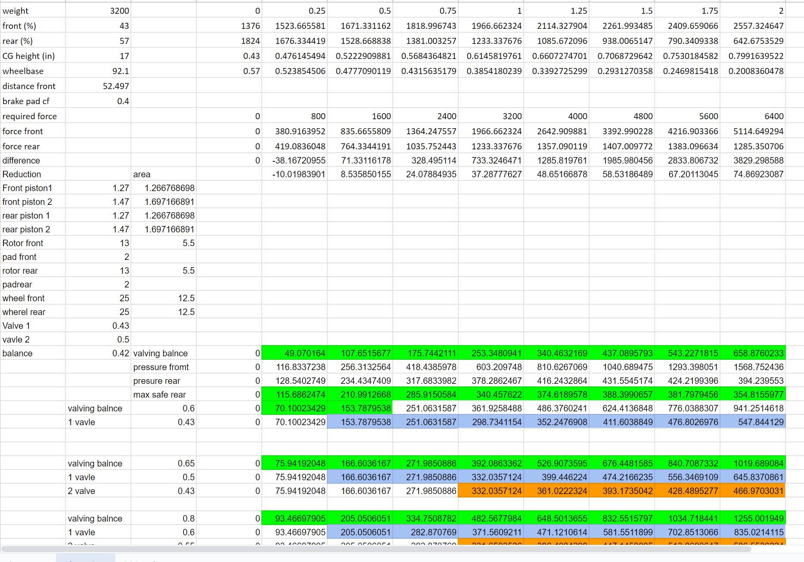Click the 'max safe rear' label
The height and width of the screenshot is (562, 804).
[164, 395]
